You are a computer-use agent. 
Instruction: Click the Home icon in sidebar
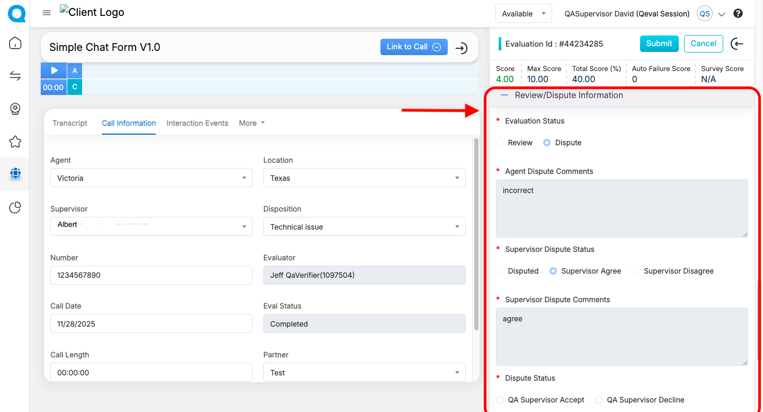(x=15, y=43)
